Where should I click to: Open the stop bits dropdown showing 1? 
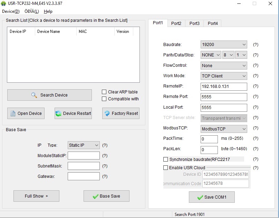click(x=241, y=55)
